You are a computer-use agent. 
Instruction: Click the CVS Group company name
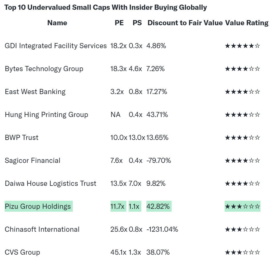click(x=22, y=252)
